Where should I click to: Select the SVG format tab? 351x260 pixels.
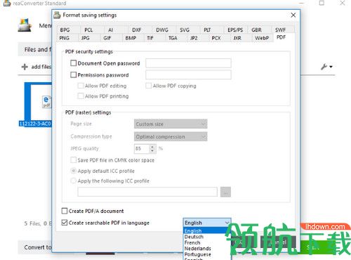tap(185, 30)
